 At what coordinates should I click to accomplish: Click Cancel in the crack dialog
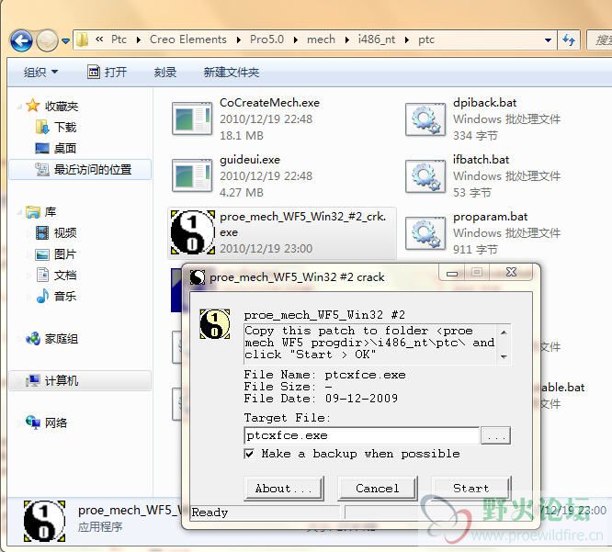[x=378, y=489]
